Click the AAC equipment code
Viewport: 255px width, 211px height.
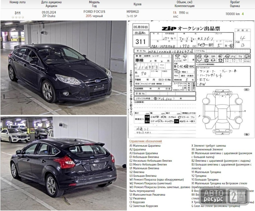176,16
